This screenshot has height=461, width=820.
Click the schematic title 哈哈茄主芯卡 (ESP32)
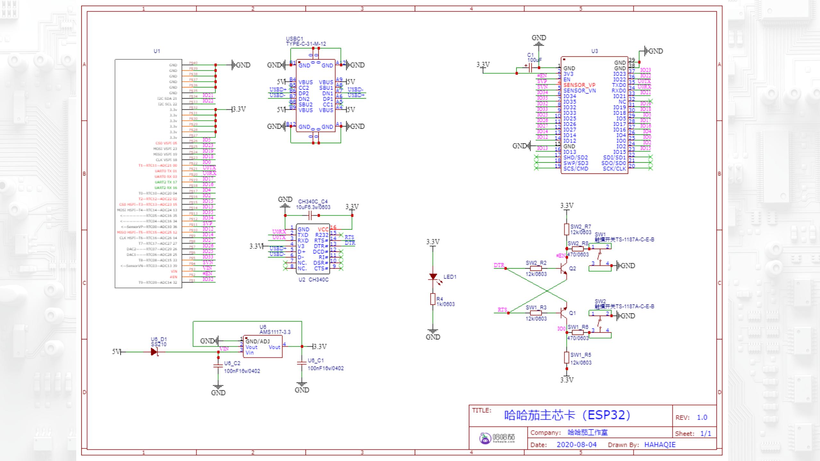567,415
